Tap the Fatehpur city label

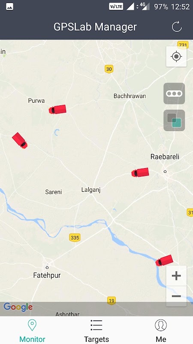pos(47,275)
